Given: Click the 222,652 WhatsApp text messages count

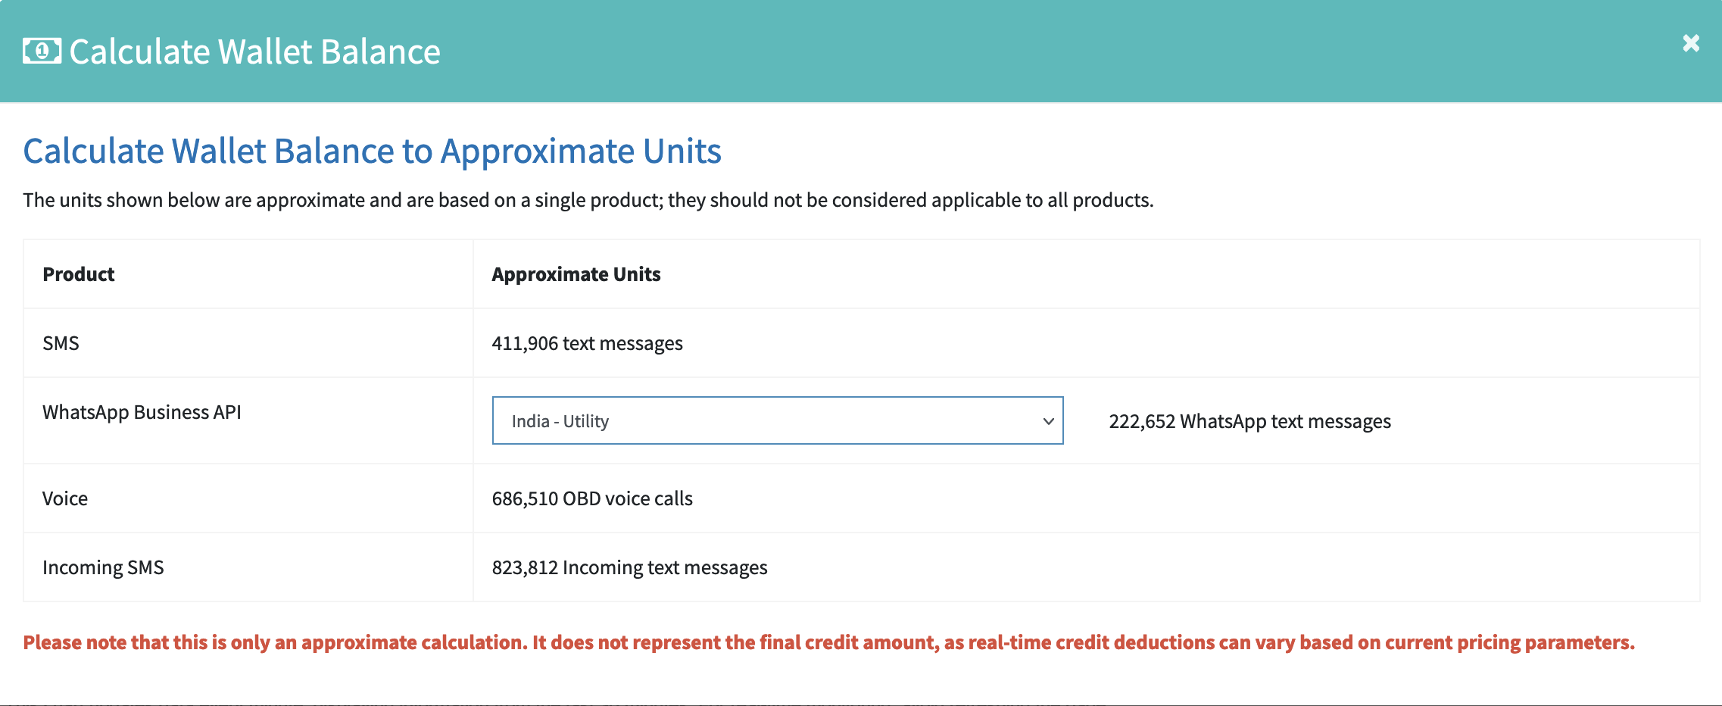Looking at the screenshot, I should pos(1249,421).
